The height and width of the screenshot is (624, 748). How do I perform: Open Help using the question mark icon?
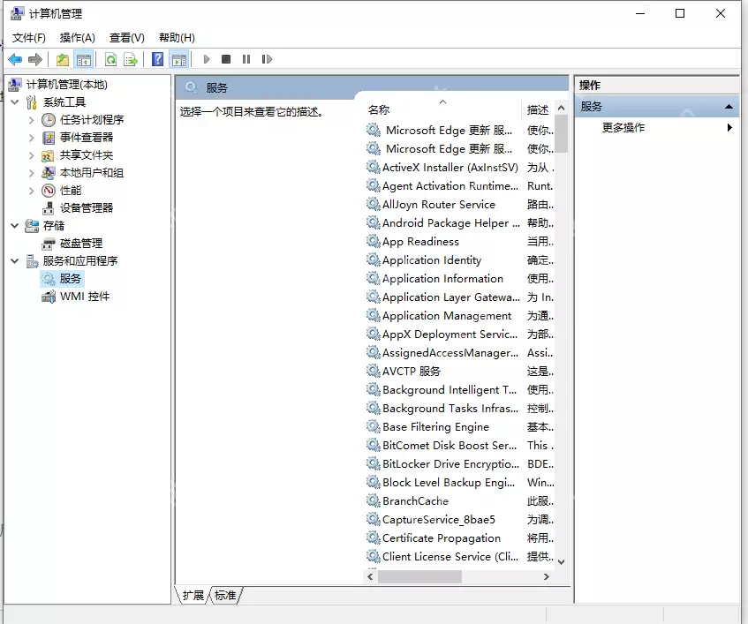click(158, 59)
